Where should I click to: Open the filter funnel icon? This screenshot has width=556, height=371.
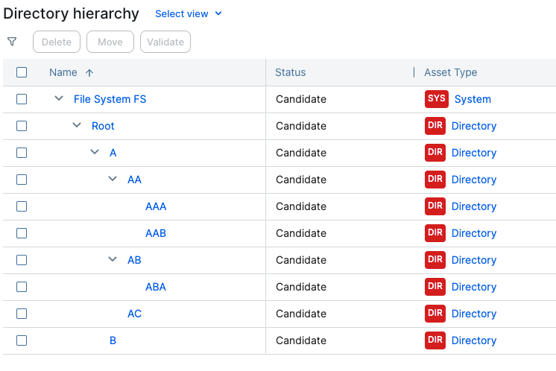[12, 42]
